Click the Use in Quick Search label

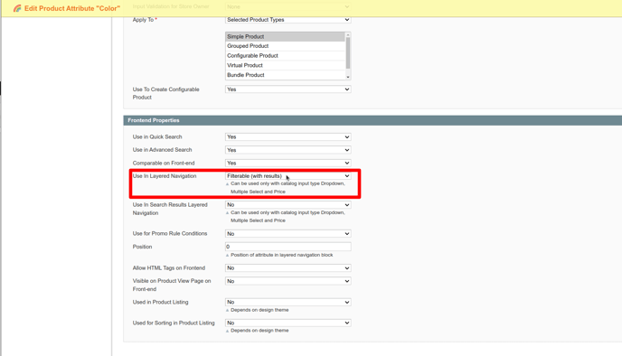[x=157, y=136]
